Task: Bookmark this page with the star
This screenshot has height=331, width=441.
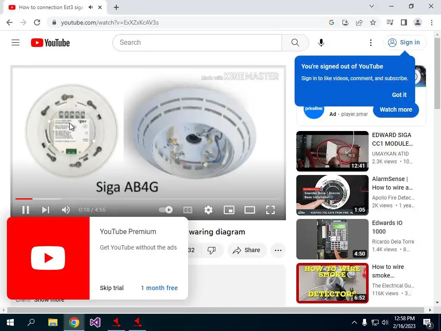Action: point(373,22)
